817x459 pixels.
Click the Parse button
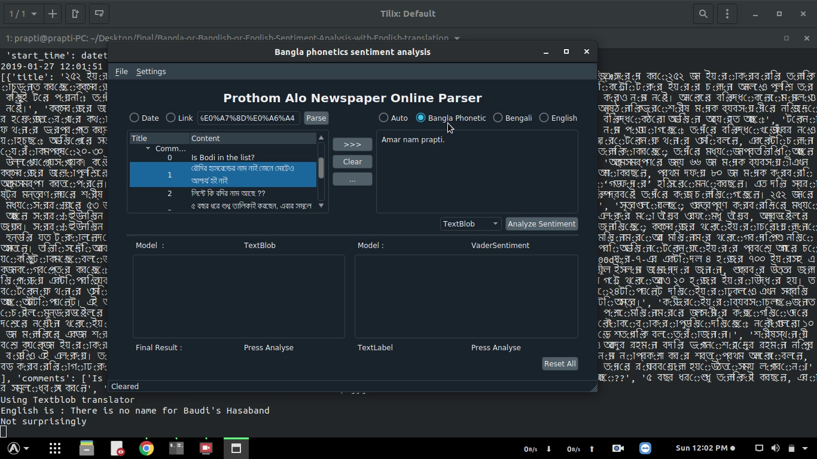pos(316,118)
